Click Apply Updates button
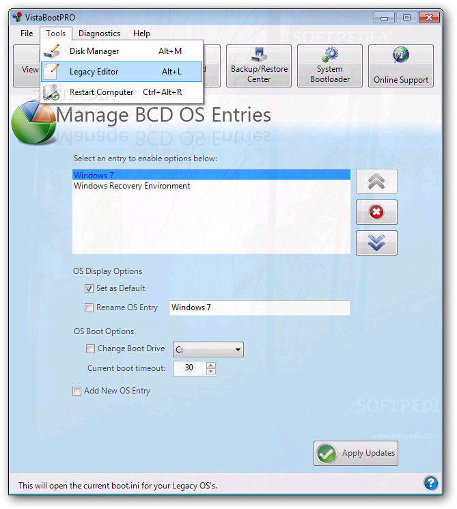The height and width of the screenshot is (509, 457). click(356, 453)
